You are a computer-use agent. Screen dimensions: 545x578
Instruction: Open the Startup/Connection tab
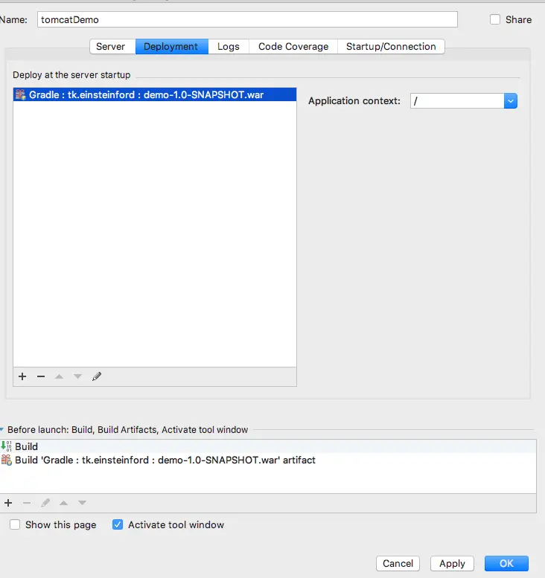[391, 46]
